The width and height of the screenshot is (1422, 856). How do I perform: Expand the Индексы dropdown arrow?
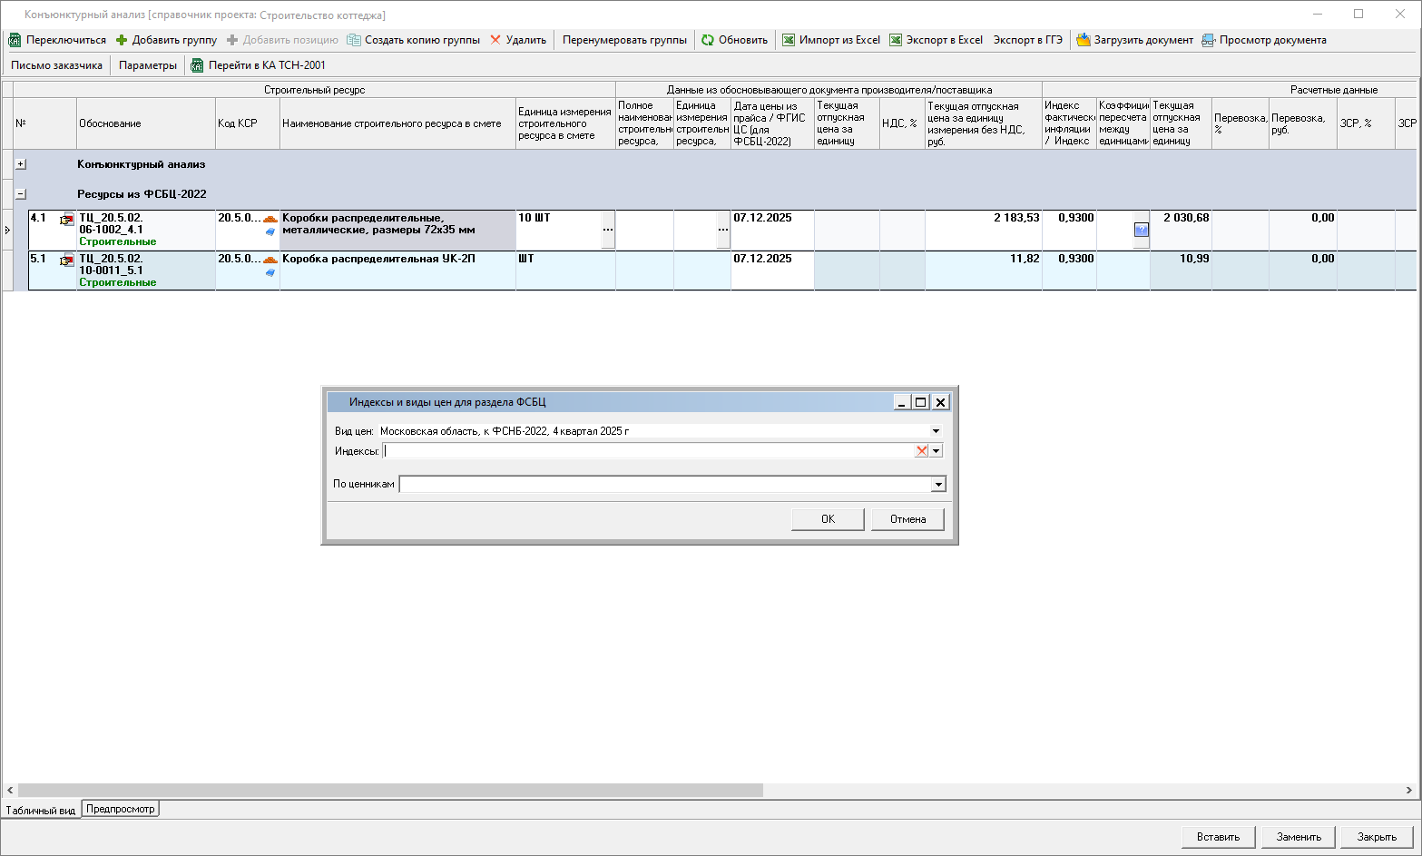[937, 451]
